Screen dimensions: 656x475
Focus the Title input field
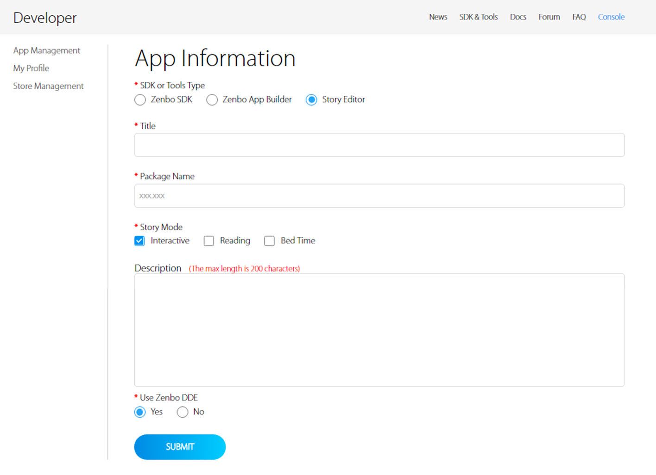[379, 145]
